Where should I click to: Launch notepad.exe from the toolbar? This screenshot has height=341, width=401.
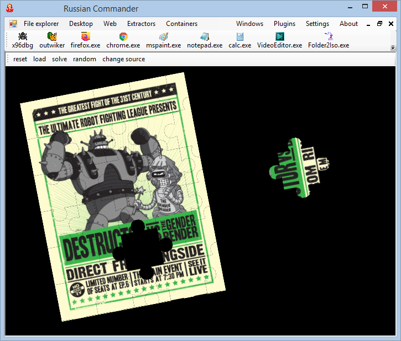tap(205, 40)
